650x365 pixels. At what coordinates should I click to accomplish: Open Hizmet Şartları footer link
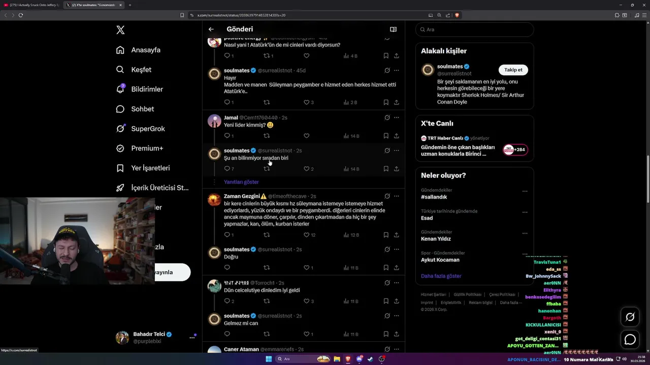coord(433,295)
